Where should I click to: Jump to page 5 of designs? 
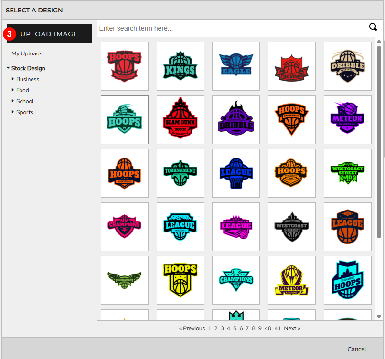235,328
